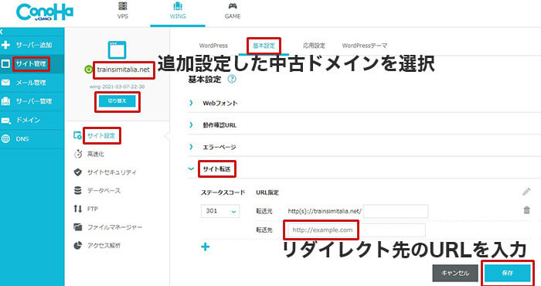Expand the Webフォント section
Viewport: 541px width, 286px height.
(x=219, y=103)
